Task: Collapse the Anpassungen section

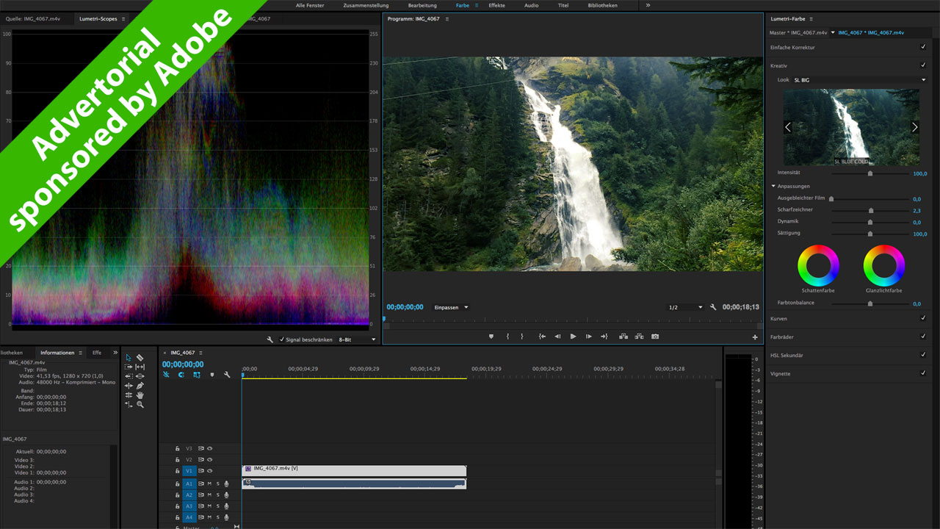Action: point(773,186)
